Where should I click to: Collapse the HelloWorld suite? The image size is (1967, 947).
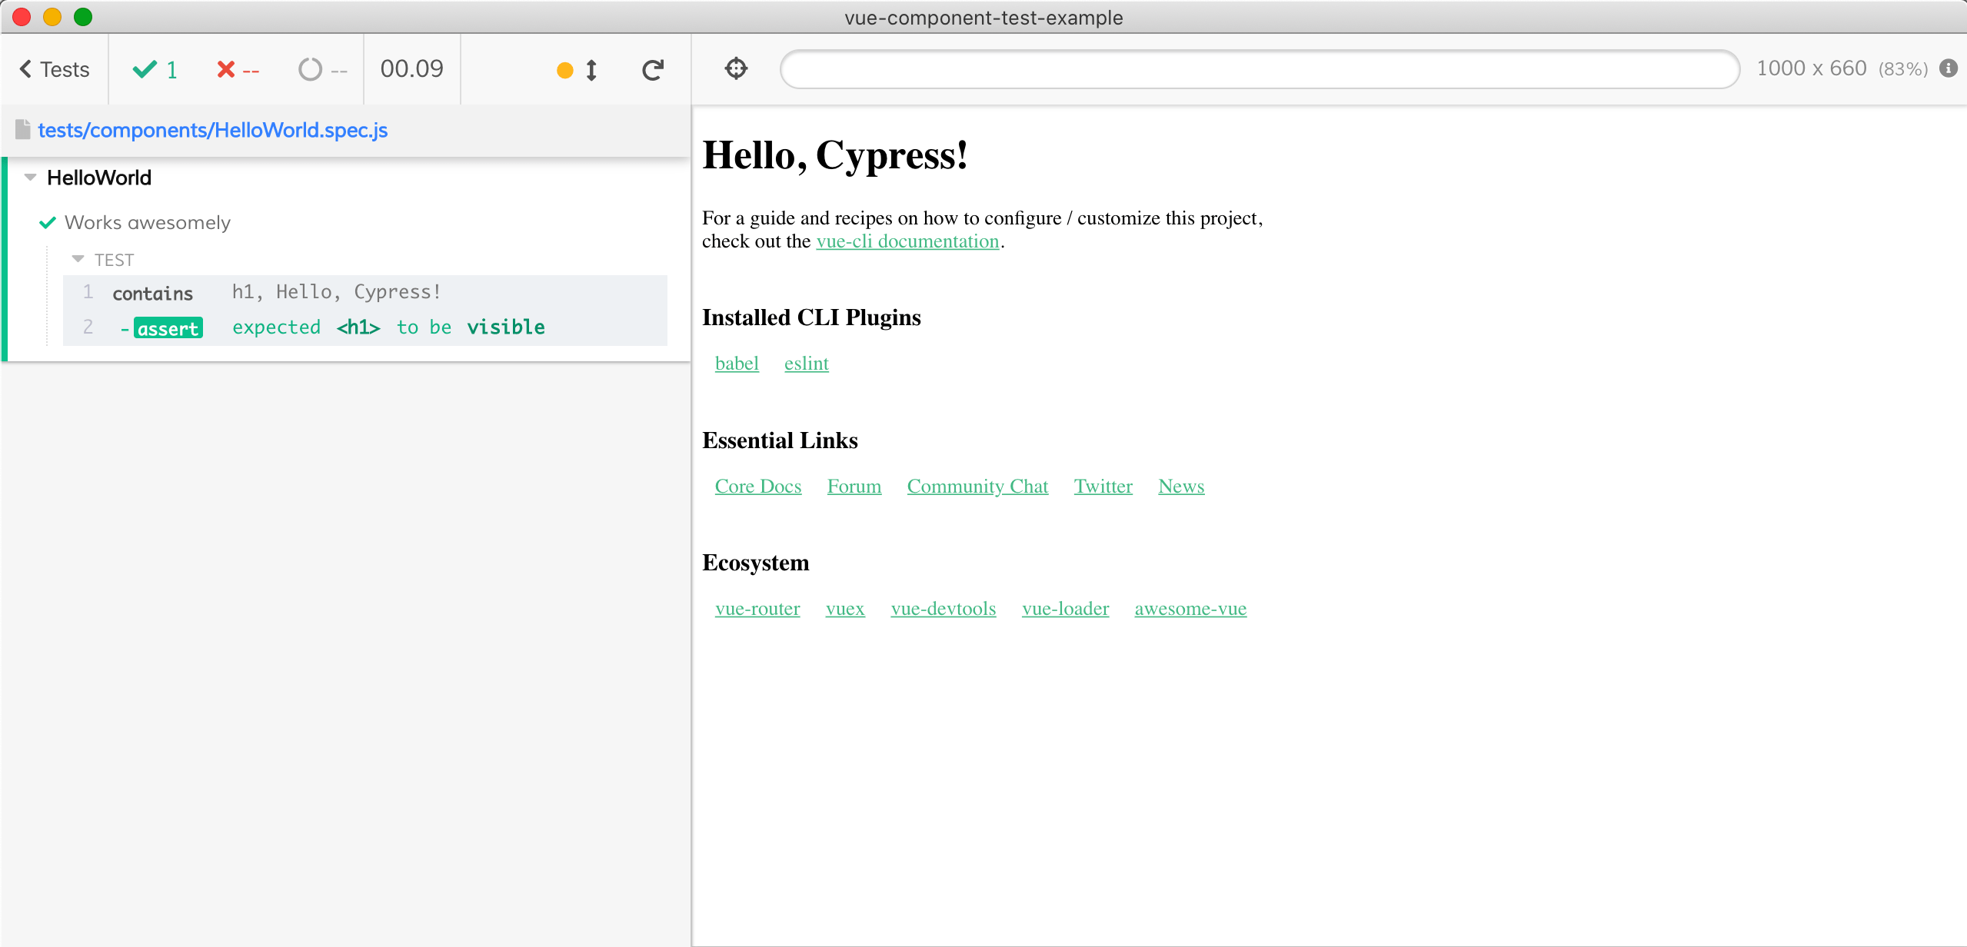29,177
